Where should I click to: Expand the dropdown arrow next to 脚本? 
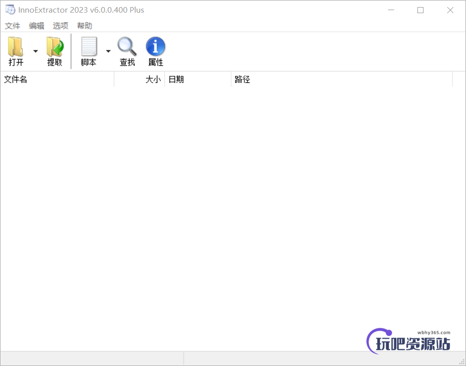click(x=108, y=52)
